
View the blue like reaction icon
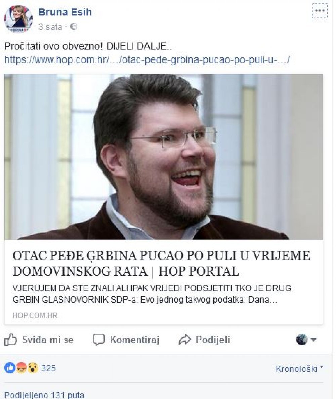click(10, 368)
